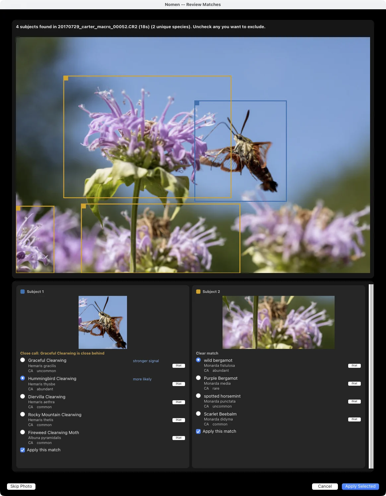Screen dimensions: 386x496
Task: Choose the Rocky Mountain Clearwing option
Action: pos(23,414)
